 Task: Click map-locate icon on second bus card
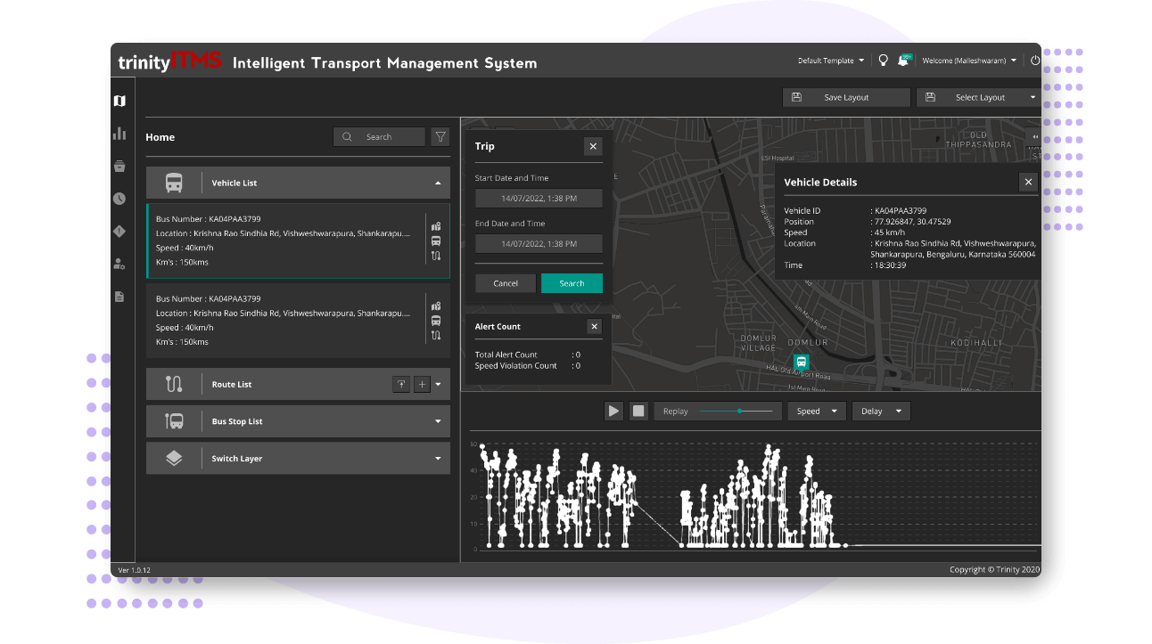point(436,306)
